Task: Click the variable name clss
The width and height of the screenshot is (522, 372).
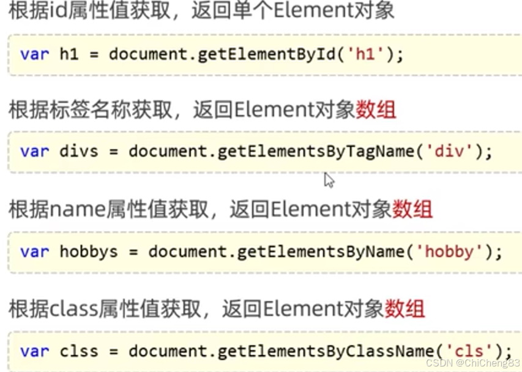Action: click(x=80, y=351)
